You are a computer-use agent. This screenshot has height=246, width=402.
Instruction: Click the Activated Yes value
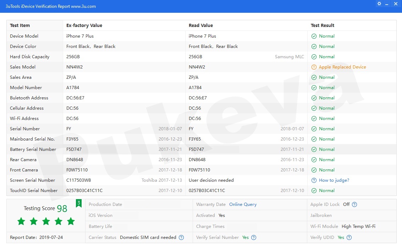pos(221,215)
